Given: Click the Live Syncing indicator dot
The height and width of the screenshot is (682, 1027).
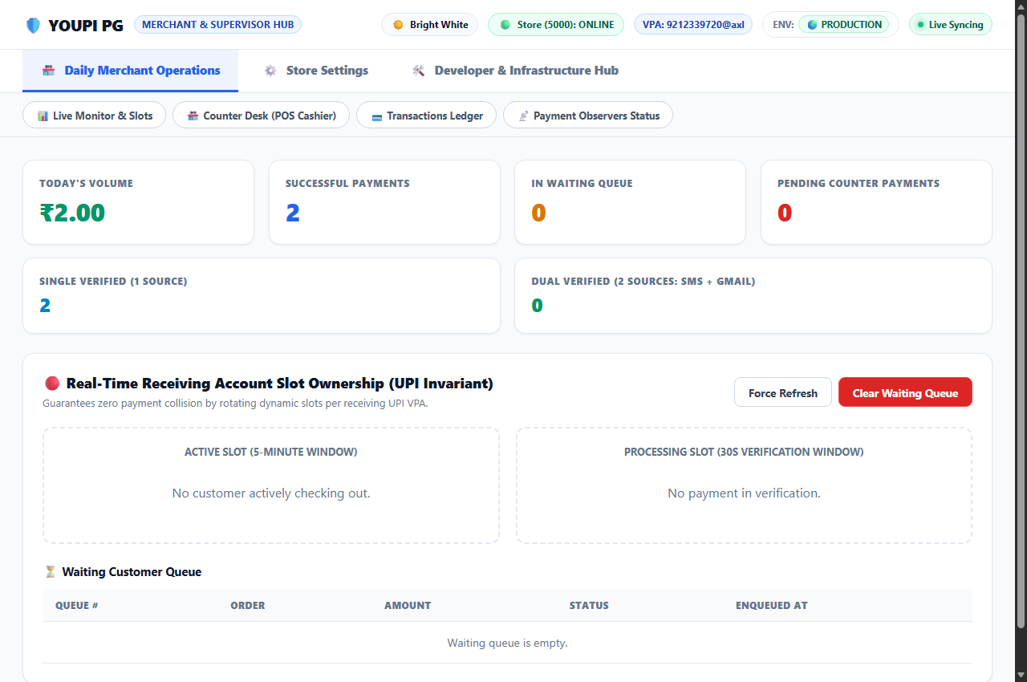Looking at the screenshot, I should coord(920,25).
